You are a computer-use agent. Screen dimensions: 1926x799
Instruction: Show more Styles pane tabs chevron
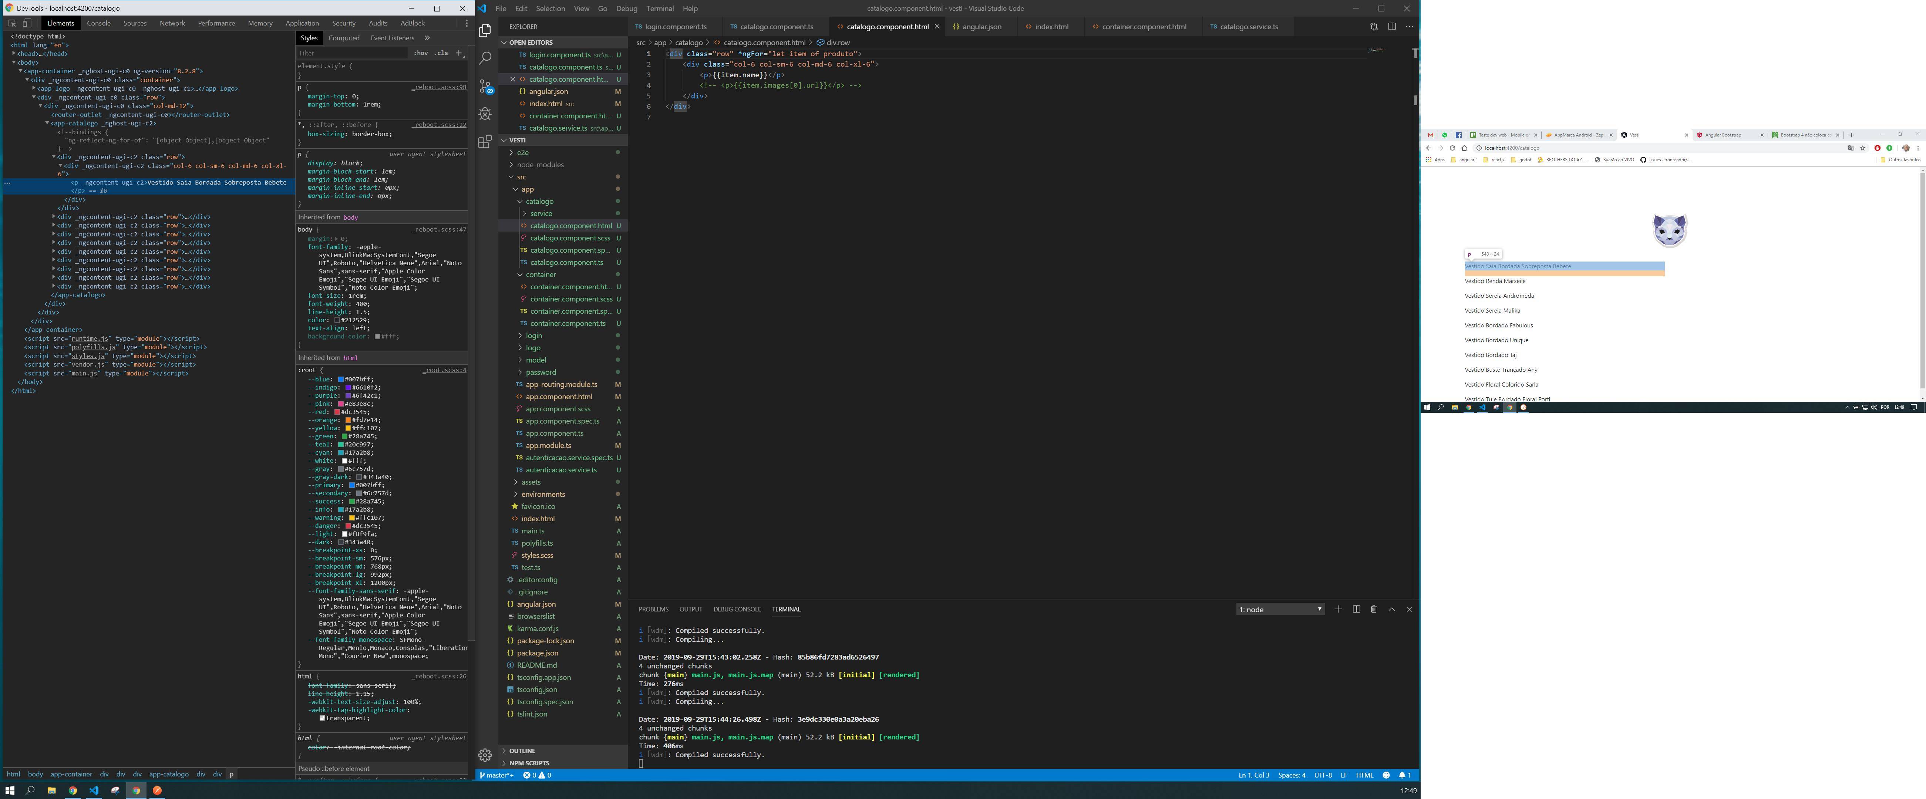427,38
